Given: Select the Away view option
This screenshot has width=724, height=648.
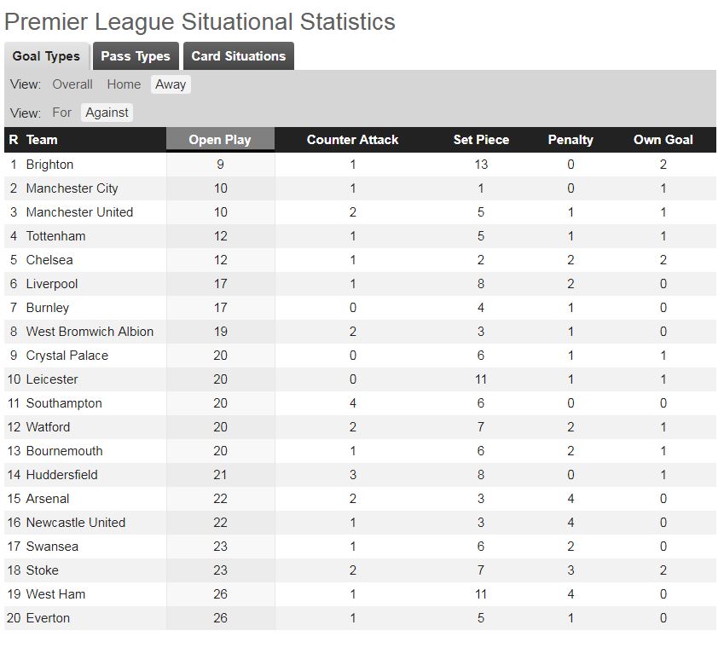Looking at the screenshot, I should tap(171, 84).
